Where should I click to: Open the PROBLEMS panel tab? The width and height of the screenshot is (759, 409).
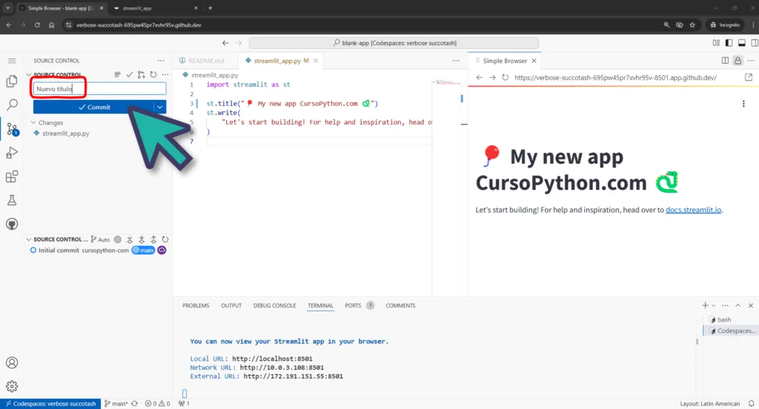pyautogui.click(x=196, y=305)
